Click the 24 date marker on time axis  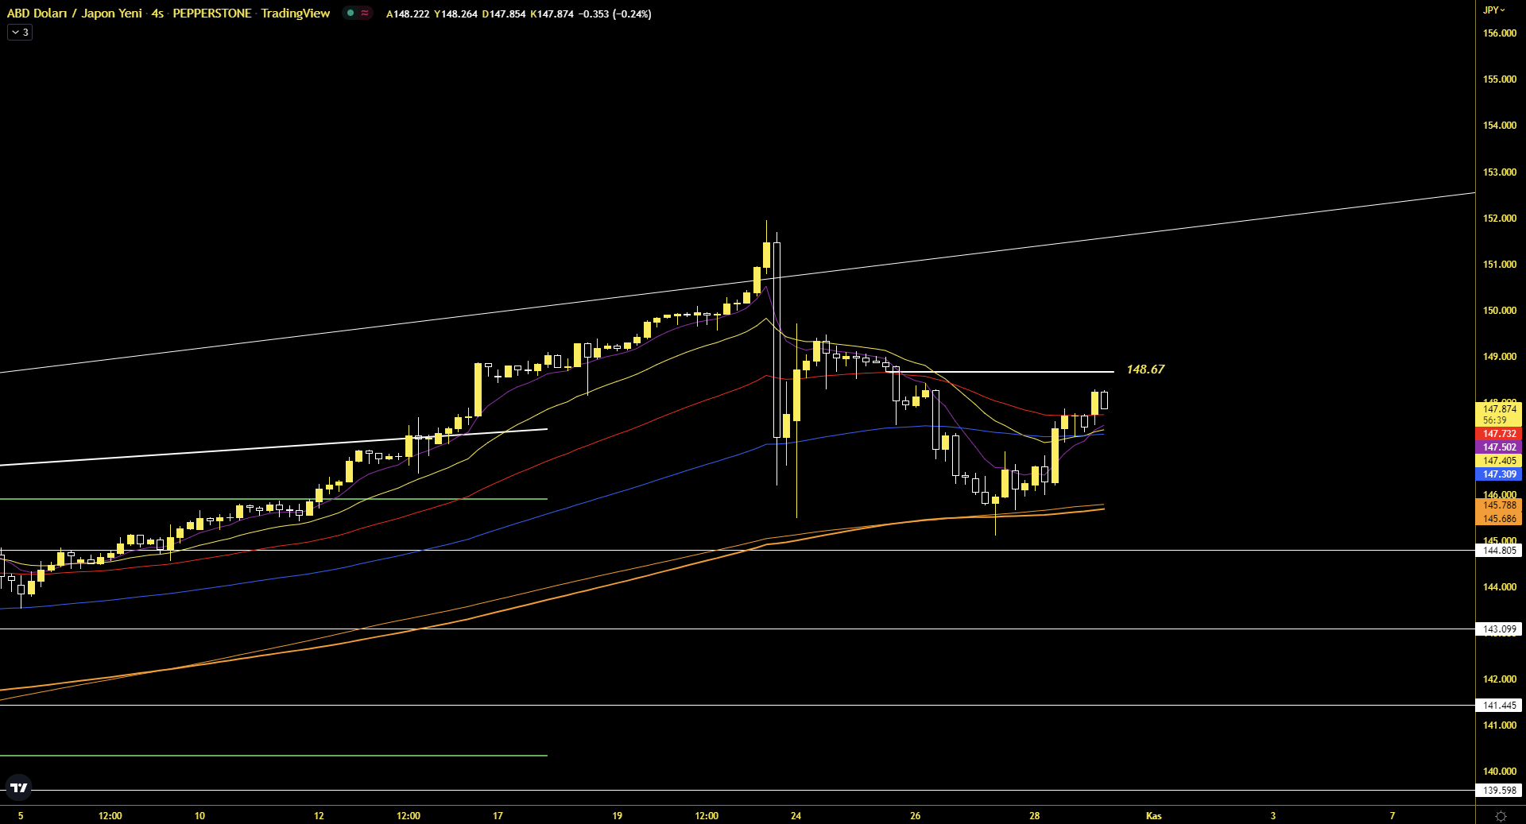tap(796, 816)
